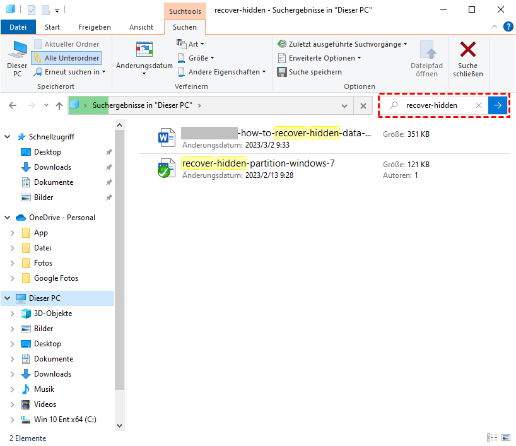This screenshot has width=516, height=446.
Task: Select Aktueller Ordner search scope
Action: [x=66, y=44]
